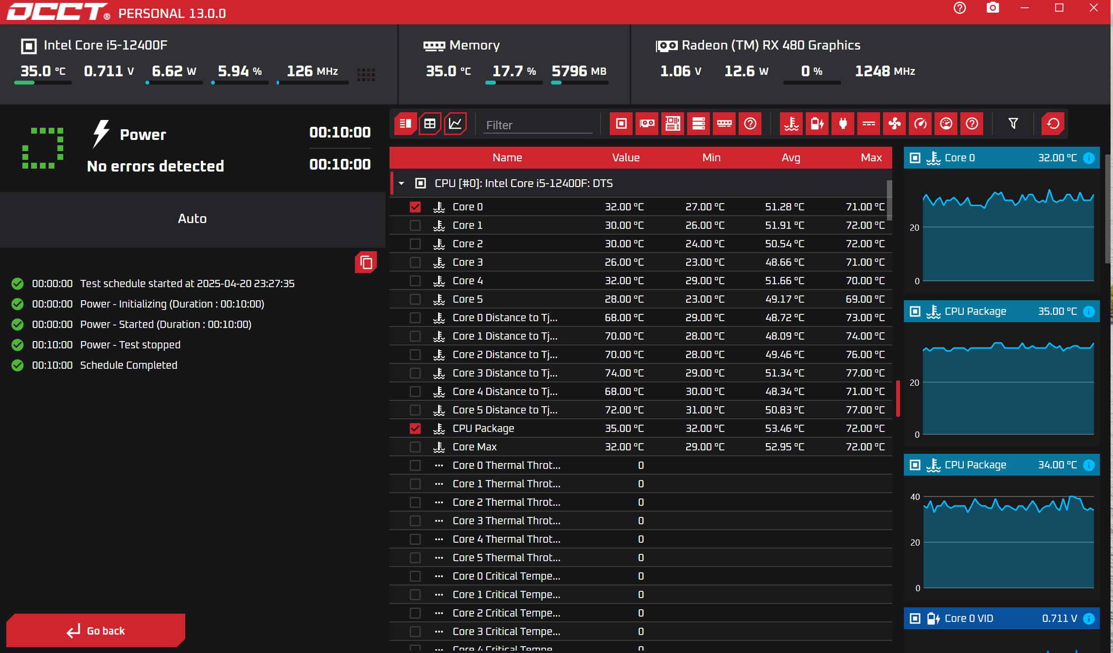Toggle the memory sensors filter icon
This screenshot has width=1113, height=653.
click(x=724, y=123)
